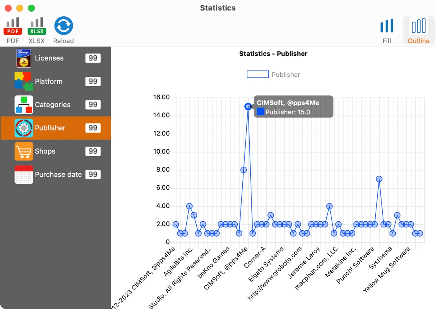Click the highlighted 15.0 peak data point
436x309 pixels.
coord(248,107)
